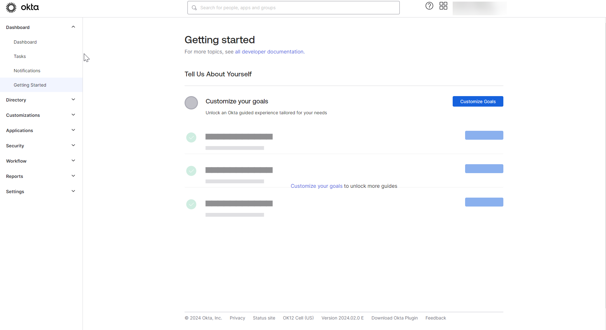Viewport: 606px width, 330px height.
Task: Click the Getting started page title
Action: click(x=220, y=40)
